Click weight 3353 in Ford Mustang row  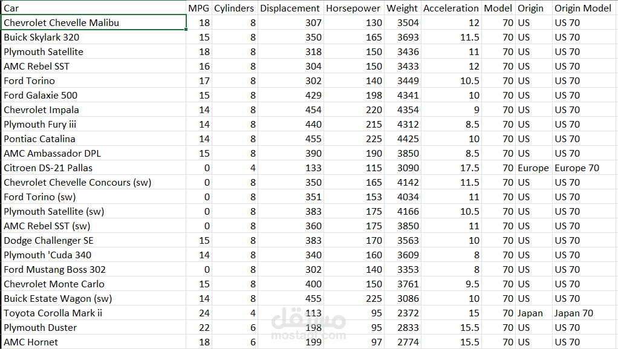pos(403,269)
